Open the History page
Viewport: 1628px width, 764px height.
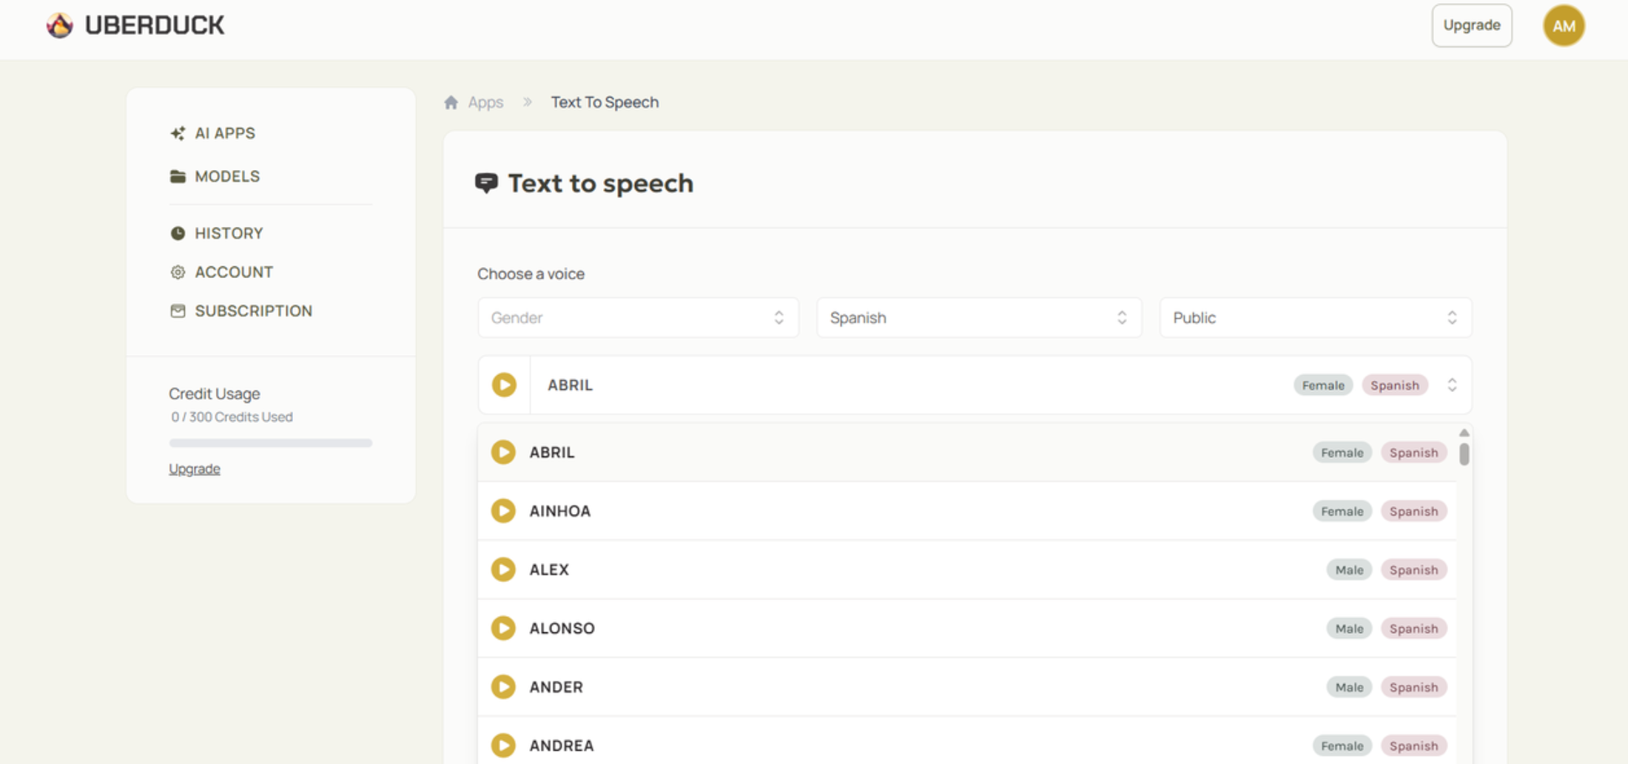pos(228,233)
